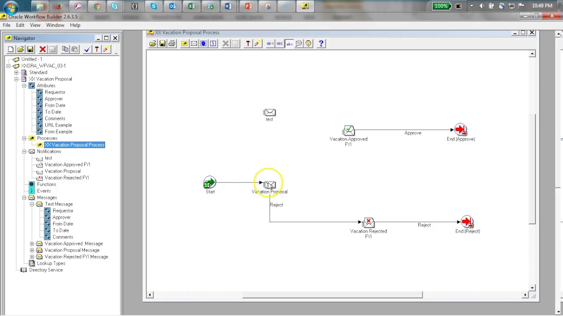Click the hammer icon in process window toolbar

[248, 43]
